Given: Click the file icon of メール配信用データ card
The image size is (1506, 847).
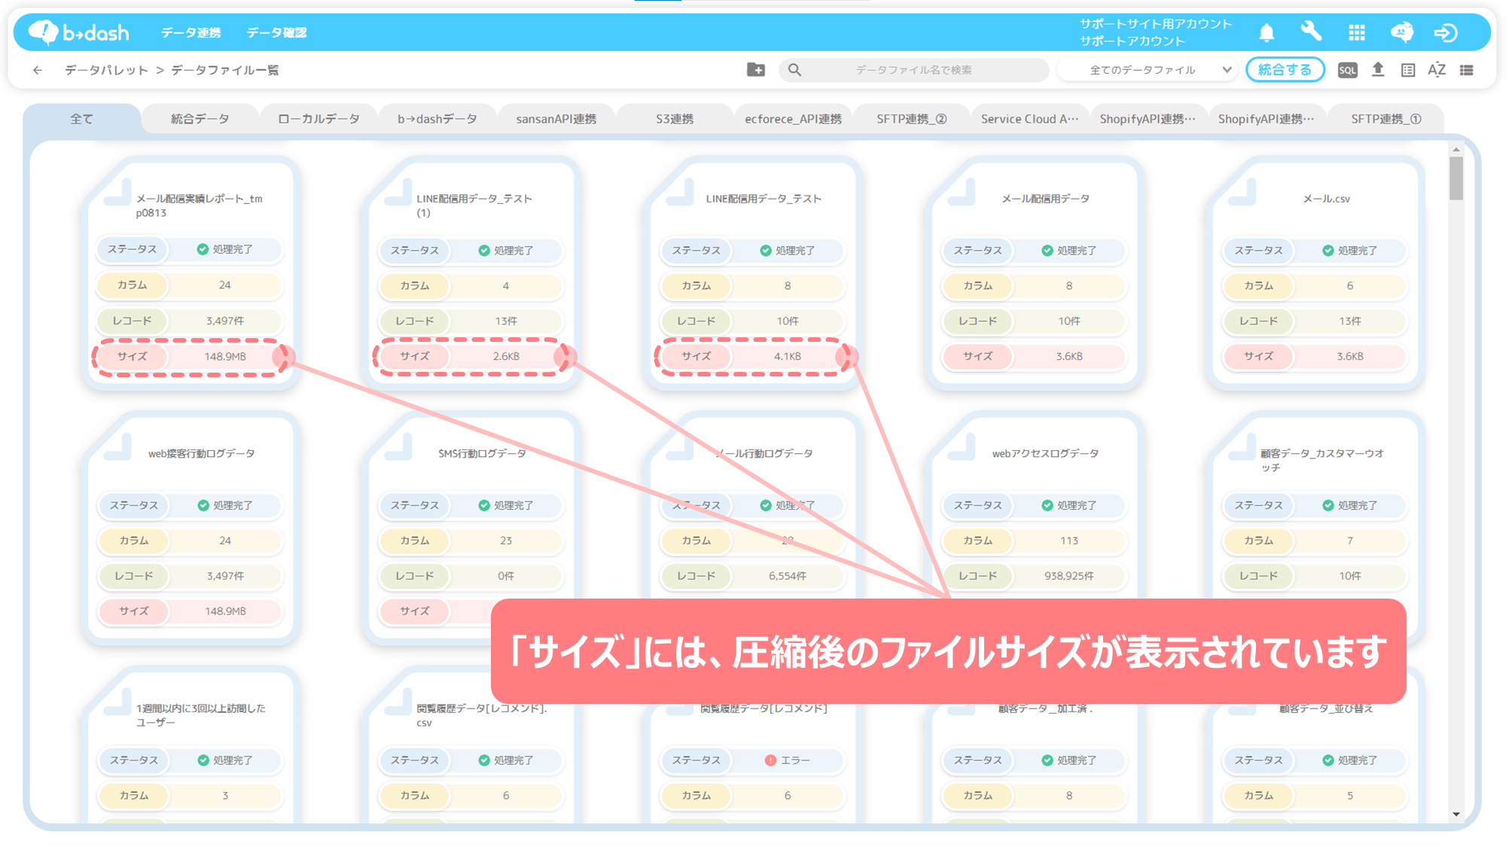Looking at the screenshot, I should click(961, 191).
